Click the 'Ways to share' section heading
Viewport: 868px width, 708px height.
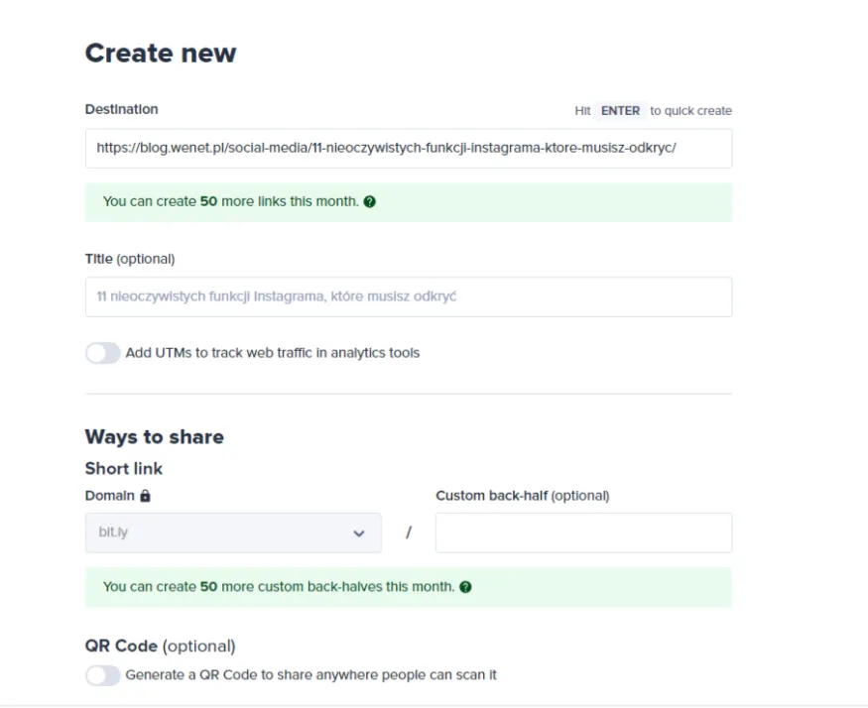pos(155,437)
